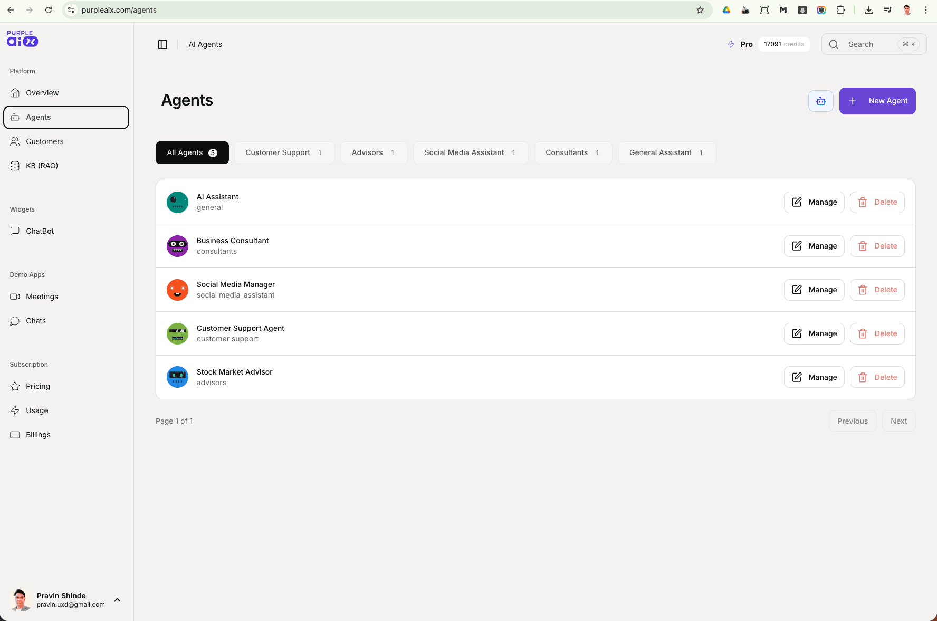Collapse the sidebar using the panel toggle icon

(x=162, y=44)
